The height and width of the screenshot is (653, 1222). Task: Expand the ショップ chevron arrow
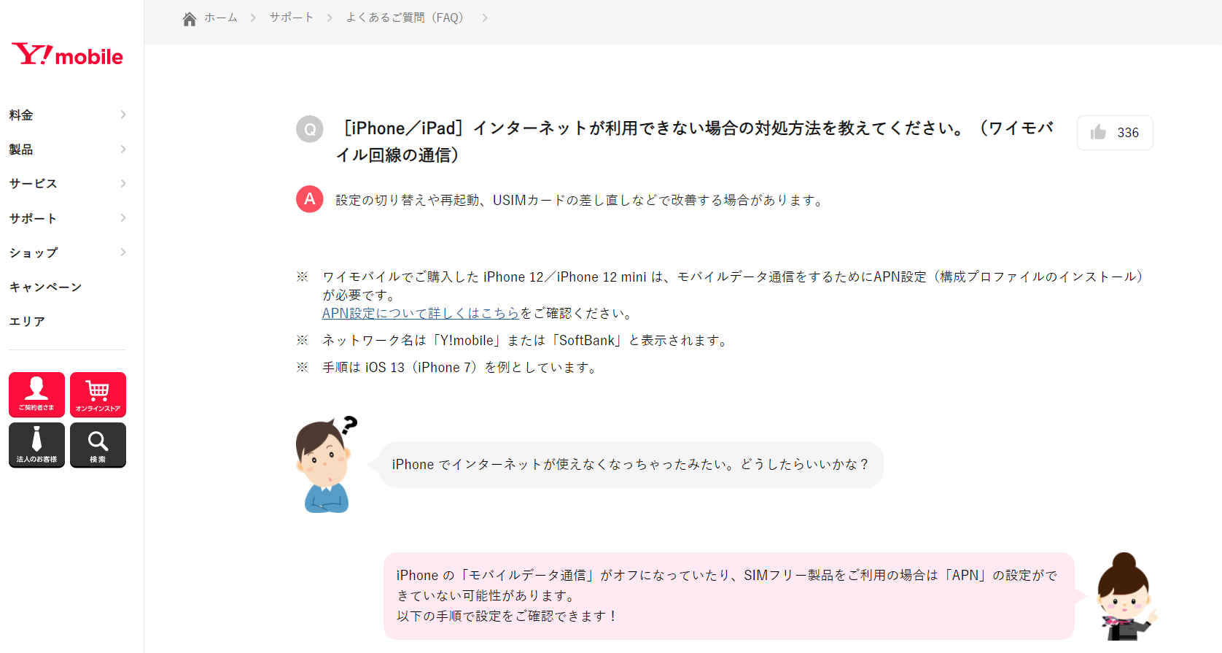pyautogui.click(x=123, y=252)
